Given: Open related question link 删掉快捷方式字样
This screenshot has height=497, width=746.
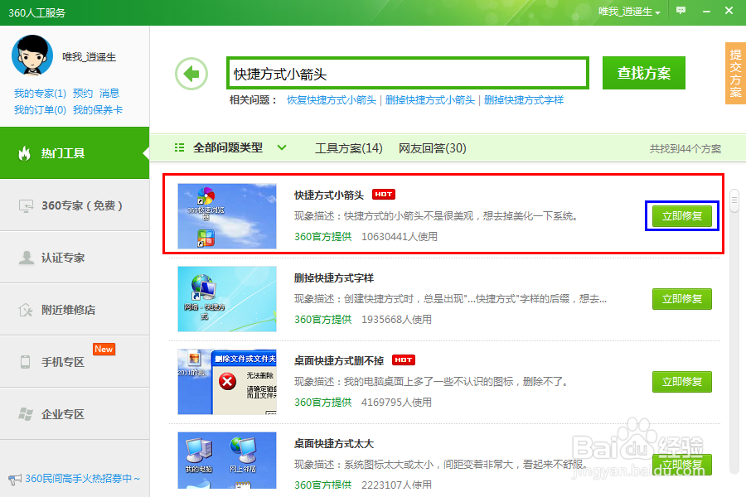Looking at the screenshot, I should pos(524,100).
